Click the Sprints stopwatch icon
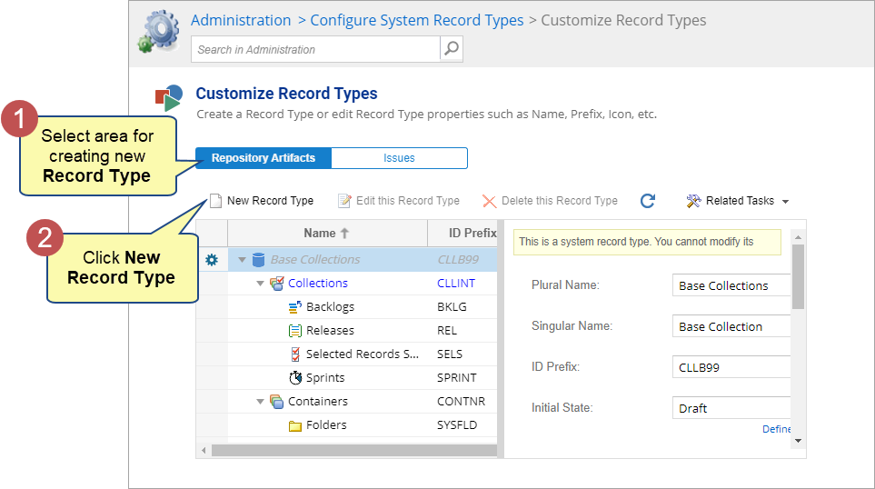Image resolution: width=875 pixels, height=489 pixels. [x=294, y=378]
